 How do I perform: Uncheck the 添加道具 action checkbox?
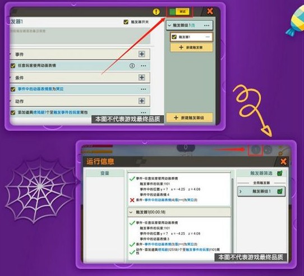pos(13,112)
